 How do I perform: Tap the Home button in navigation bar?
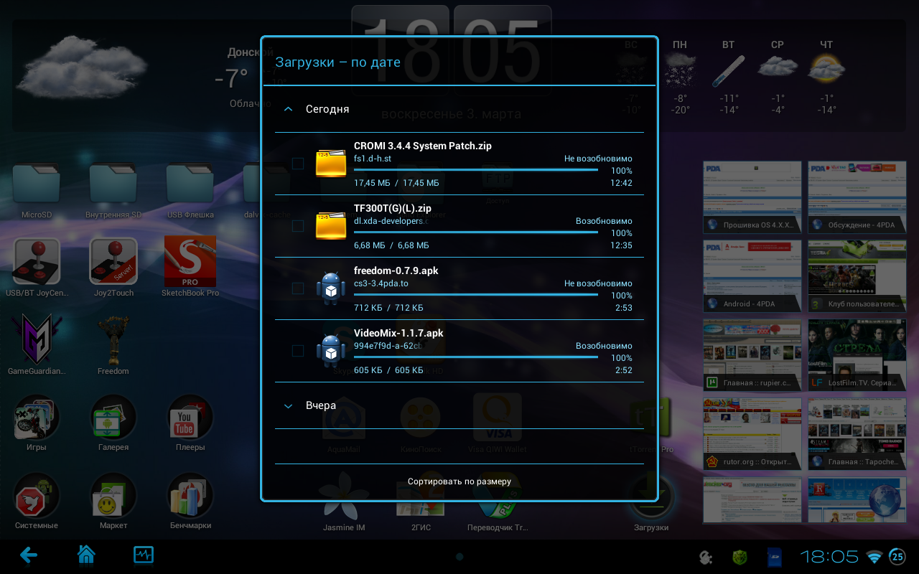(x=86, y=555)
